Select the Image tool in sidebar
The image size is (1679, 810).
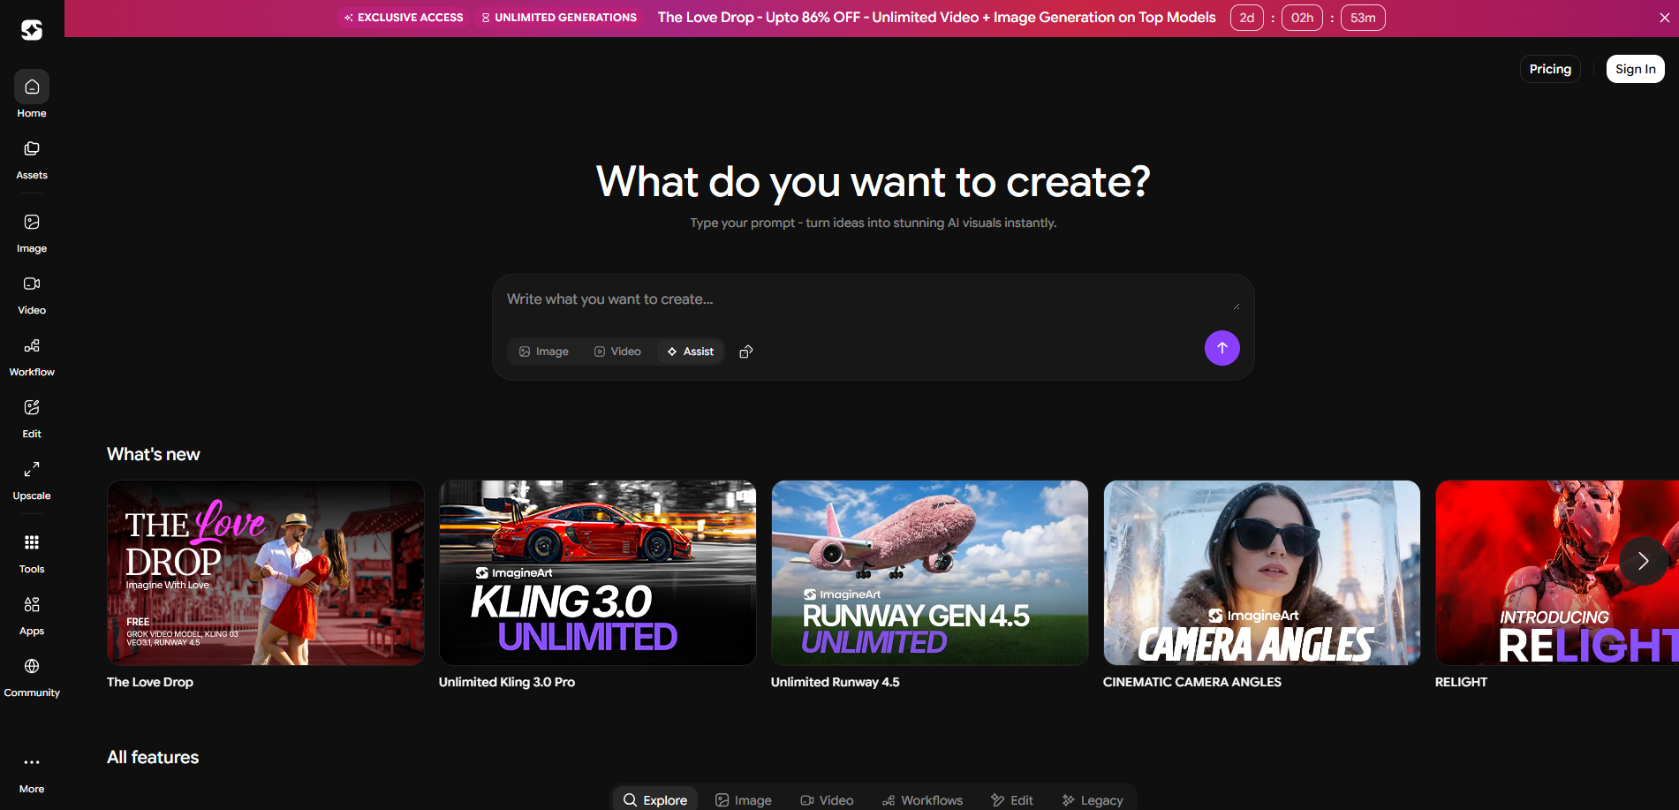[32, 223]
